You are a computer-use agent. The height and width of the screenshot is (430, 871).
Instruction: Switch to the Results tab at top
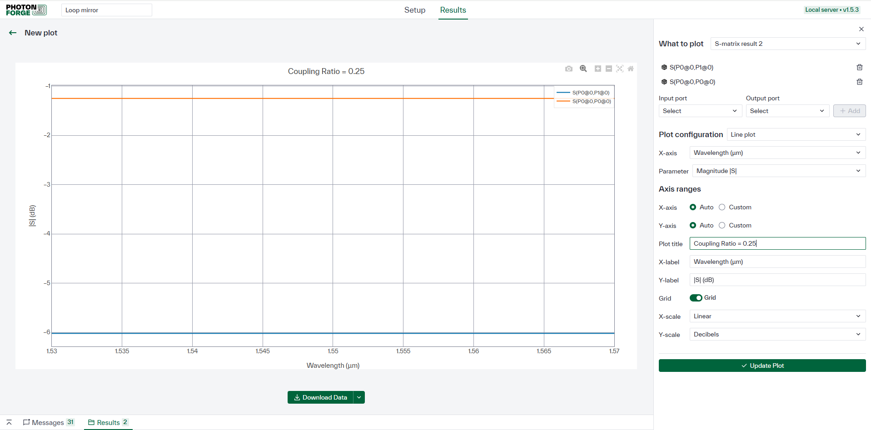point(453,10)
